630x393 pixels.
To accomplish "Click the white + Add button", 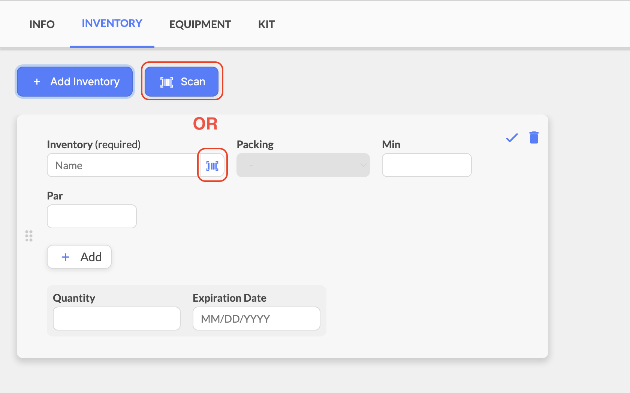I will coord(79,257).
